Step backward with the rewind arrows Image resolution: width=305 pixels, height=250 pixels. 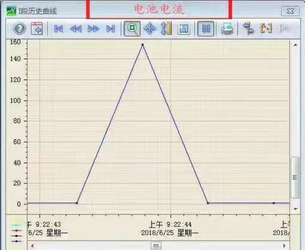75,29
